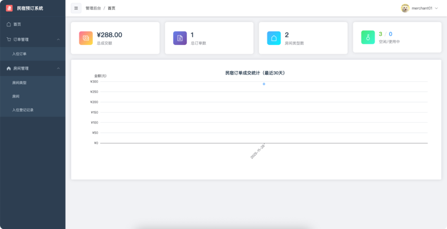The width and height of the screenshot is (447, 229).
Task: Click the home icon beside 首页
Action: pyautogui.click(x=9, y=24)
